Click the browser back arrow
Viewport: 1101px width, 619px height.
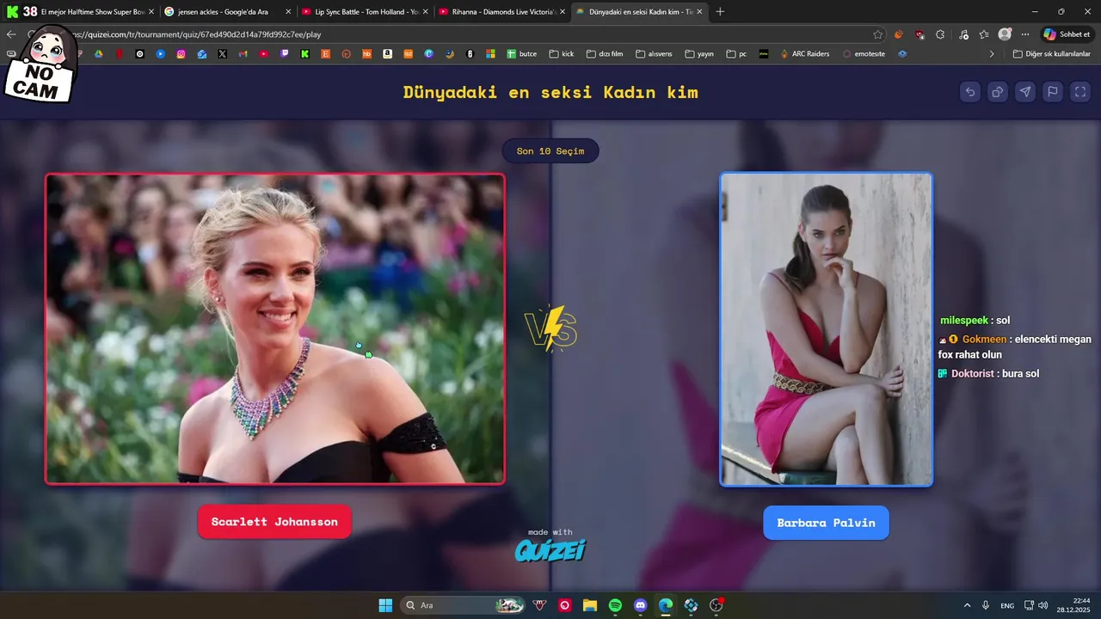[x=11, y=34]
